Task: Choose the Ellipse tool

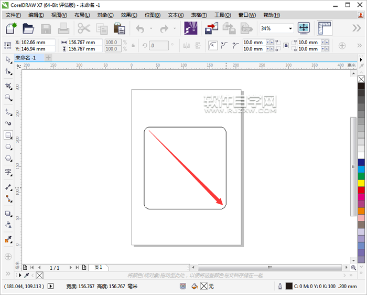Action: (8, 147)
